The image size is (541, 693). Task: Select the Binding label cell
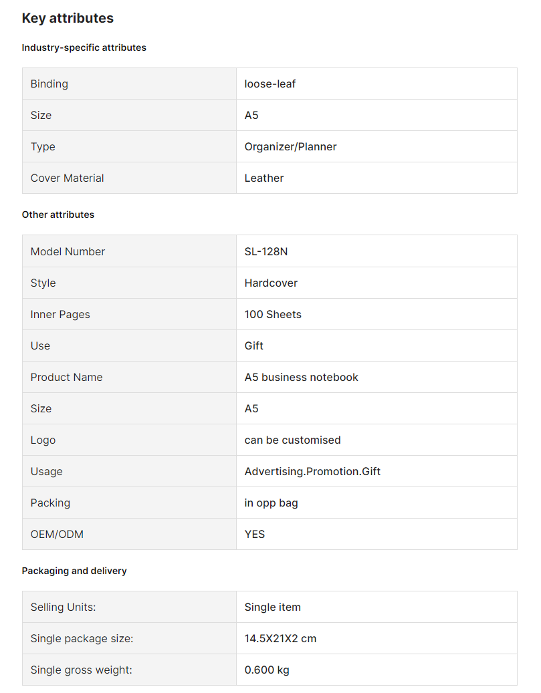click(x=129, y=84)
